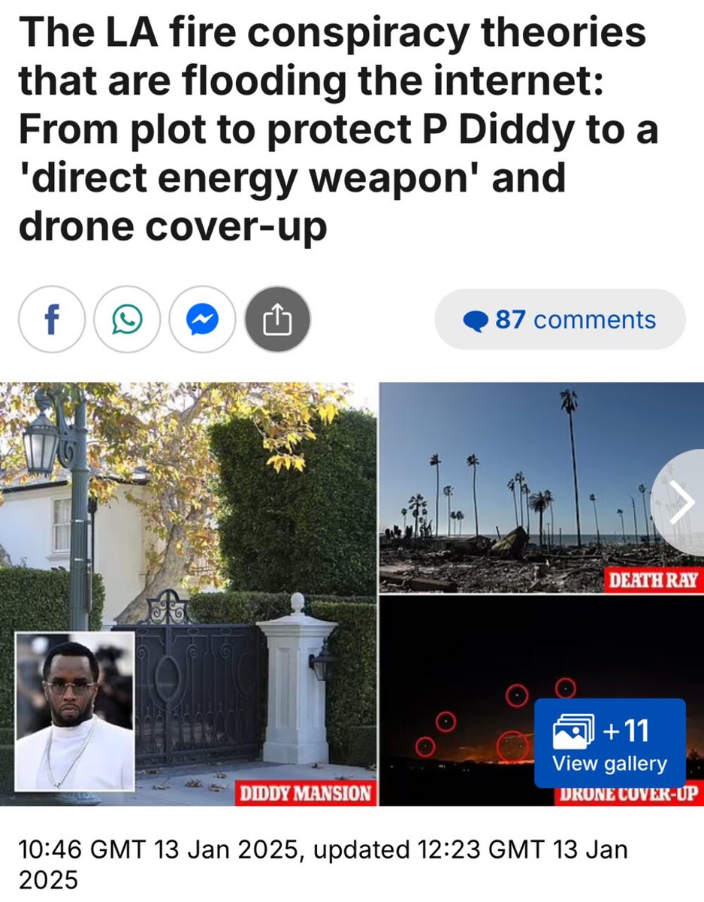704x902 pixels.
Task: Click the largest red circle in drone photo
Action: [x=512, y=745]
